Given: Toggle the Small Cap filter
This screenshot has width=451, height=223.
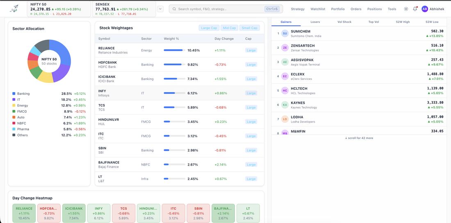Looking at the screenshot, I should 249,28.
